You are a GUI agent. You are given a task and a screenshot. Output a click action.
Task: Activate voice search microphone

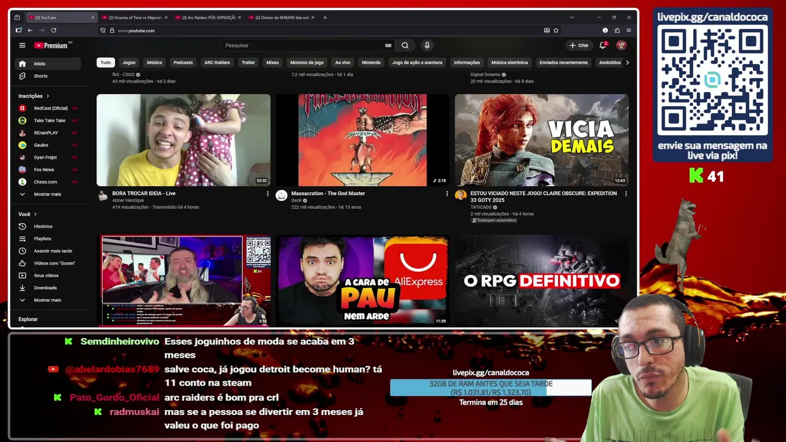pyautogui.click(x=427, y=45)
